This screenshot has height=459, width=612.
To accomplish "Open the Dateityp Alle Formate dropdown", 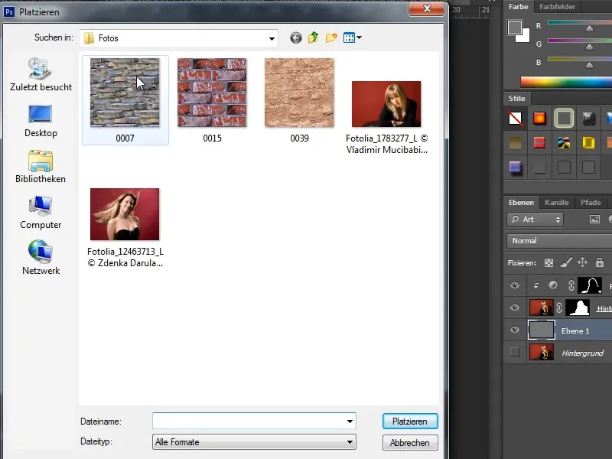I will click(x=254, y=442).
